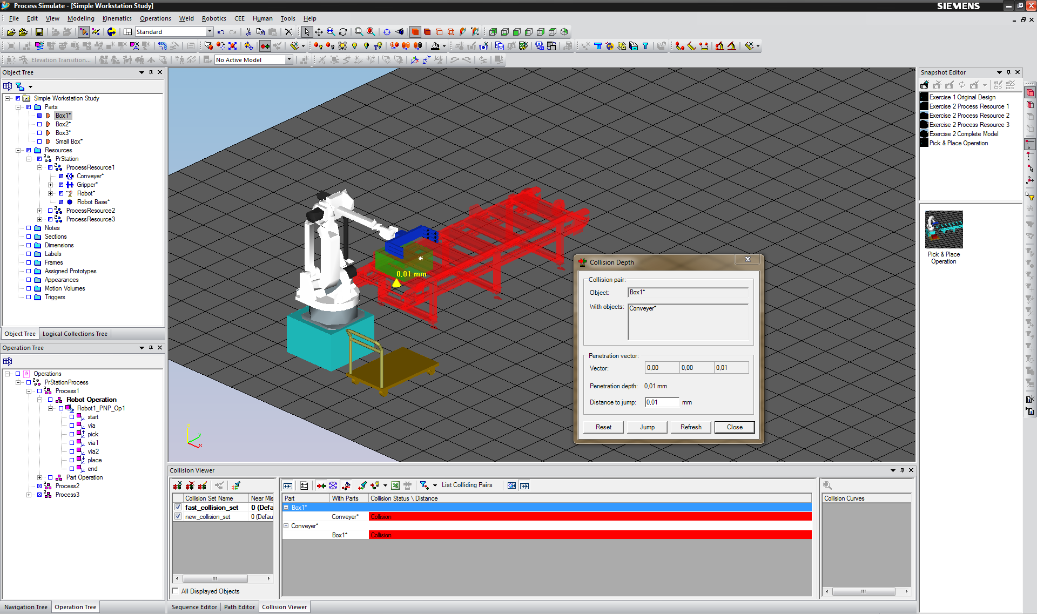Click the filter colliding pairs funnel icon
Viewport: 1037px width, 614px height.
click(x=424, y=485)
